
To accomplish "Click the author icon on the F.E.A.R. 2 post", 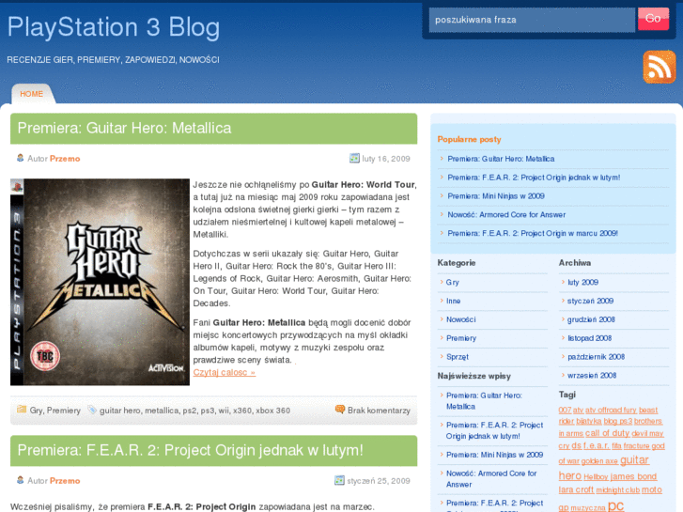I will [20, 480].
